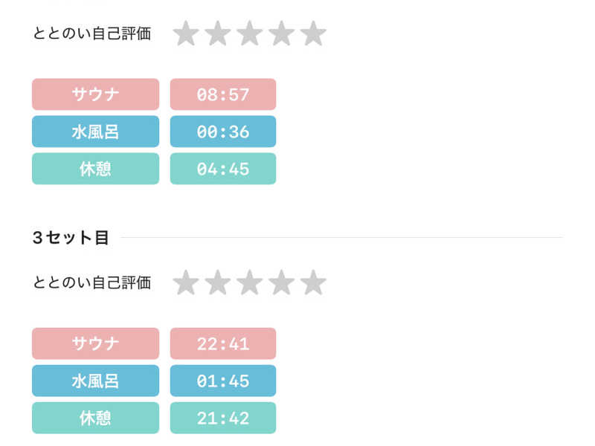Rate 3セット目 with three stars
The image size is (595, 446).
250,282
